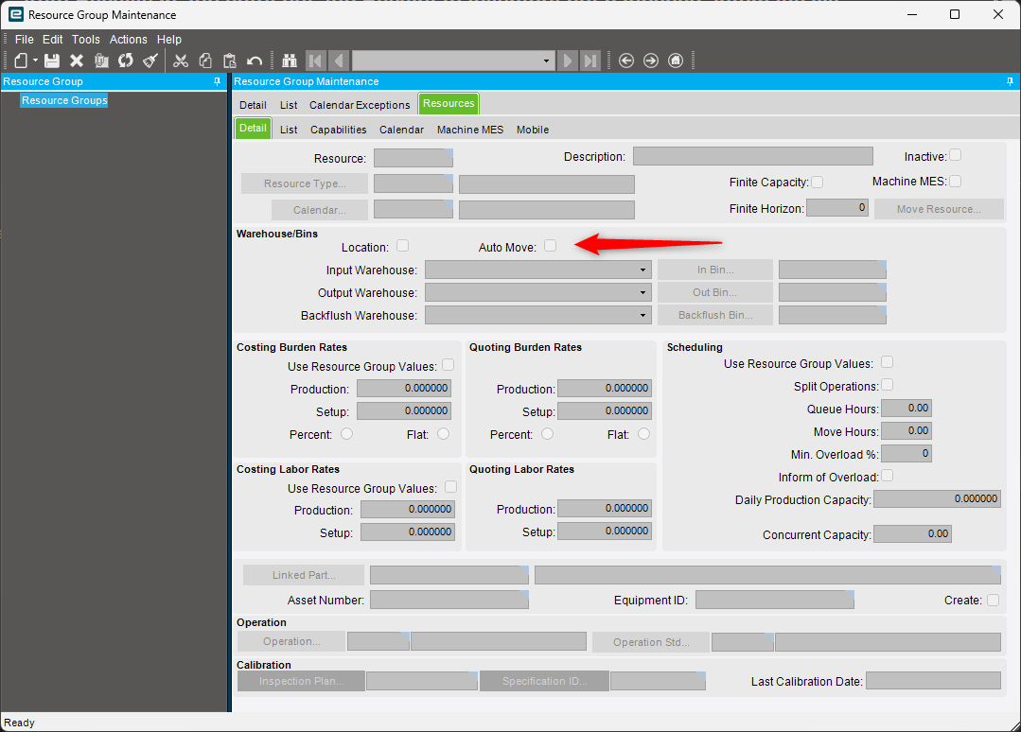Toggle the Machine MES checkbox
The image size is (1021, 732).
point(955,181)
